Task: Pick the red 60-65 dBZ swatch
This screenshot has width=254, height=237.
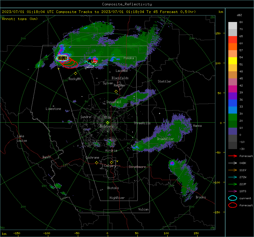Action: (x=233, y=40)
